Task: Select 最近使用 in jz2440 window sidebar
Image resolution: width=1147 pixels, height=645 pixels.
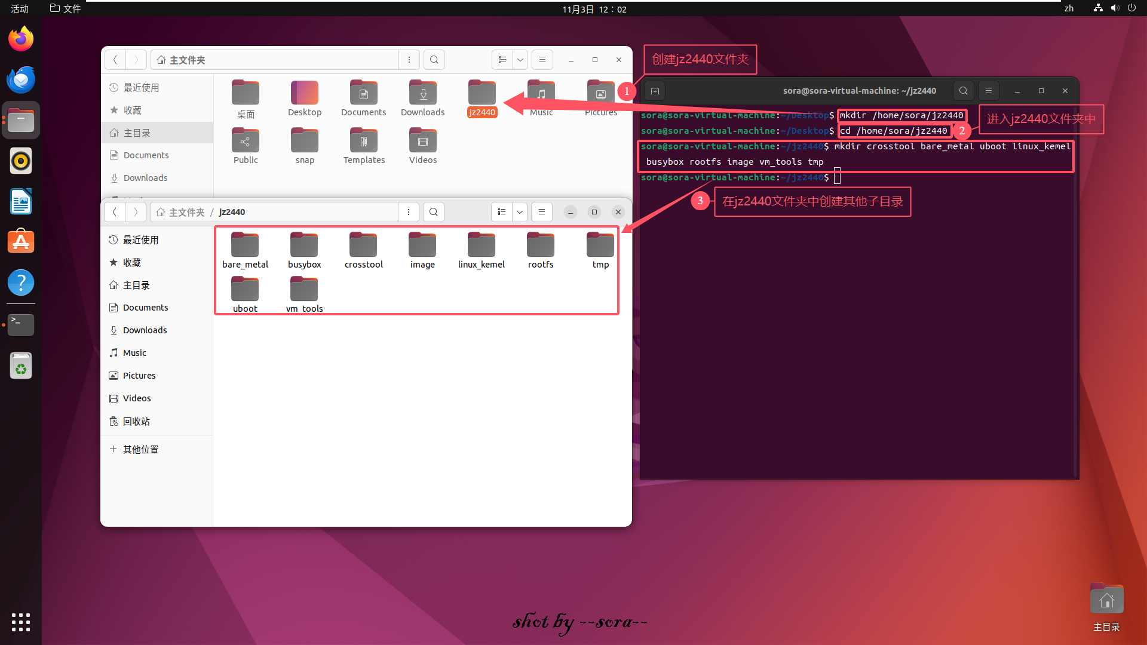Action: (x=157, y=240)
